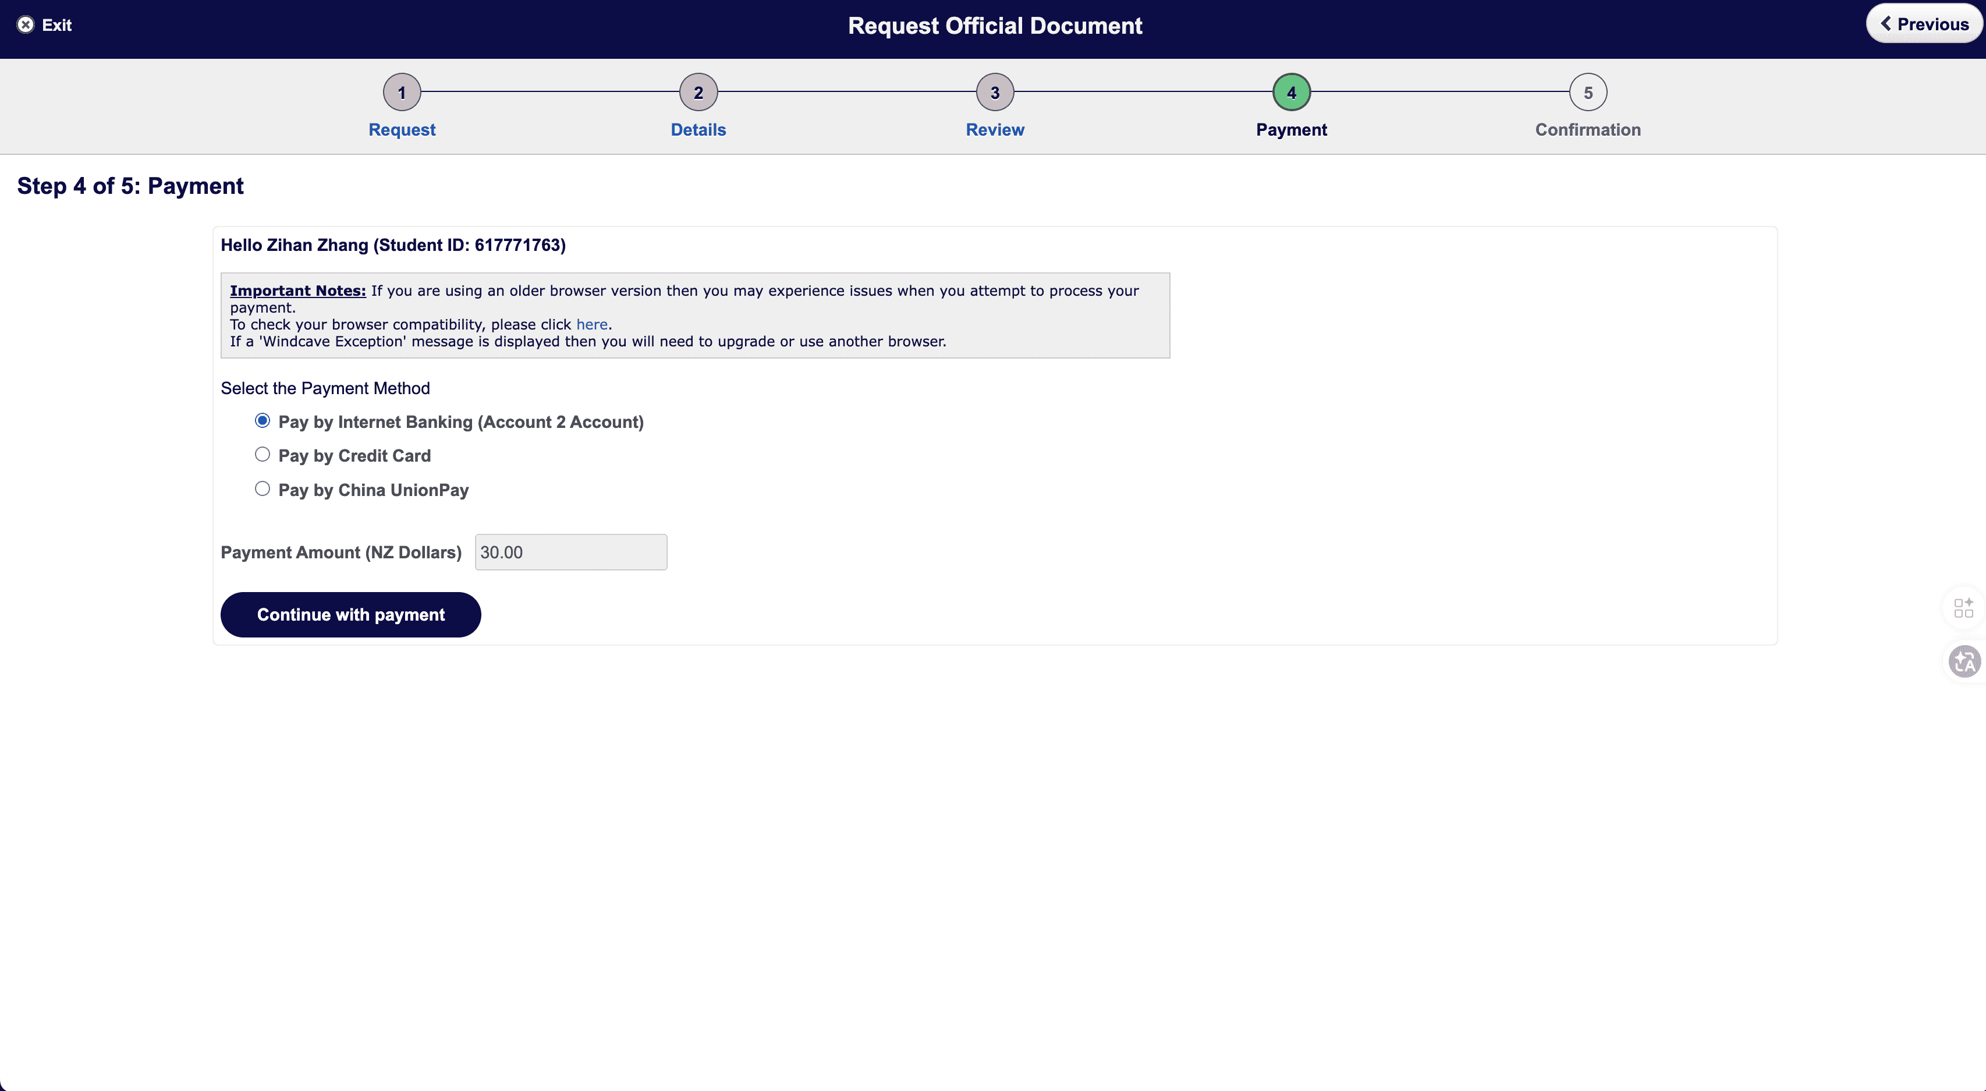Click step circle 5 for Confirmation
The height and width of the screenshot is (1091, 1986).
pos(1587,91)
